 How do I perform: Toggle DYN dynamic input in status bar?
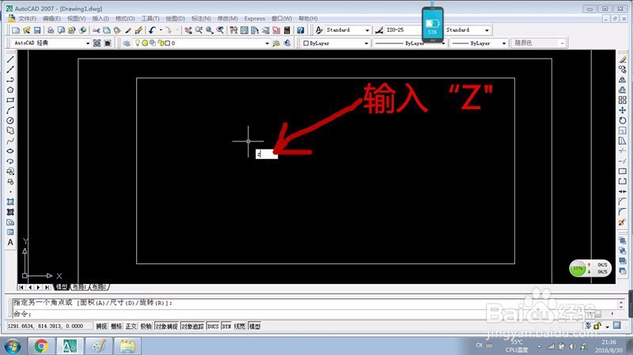(226, 326)
